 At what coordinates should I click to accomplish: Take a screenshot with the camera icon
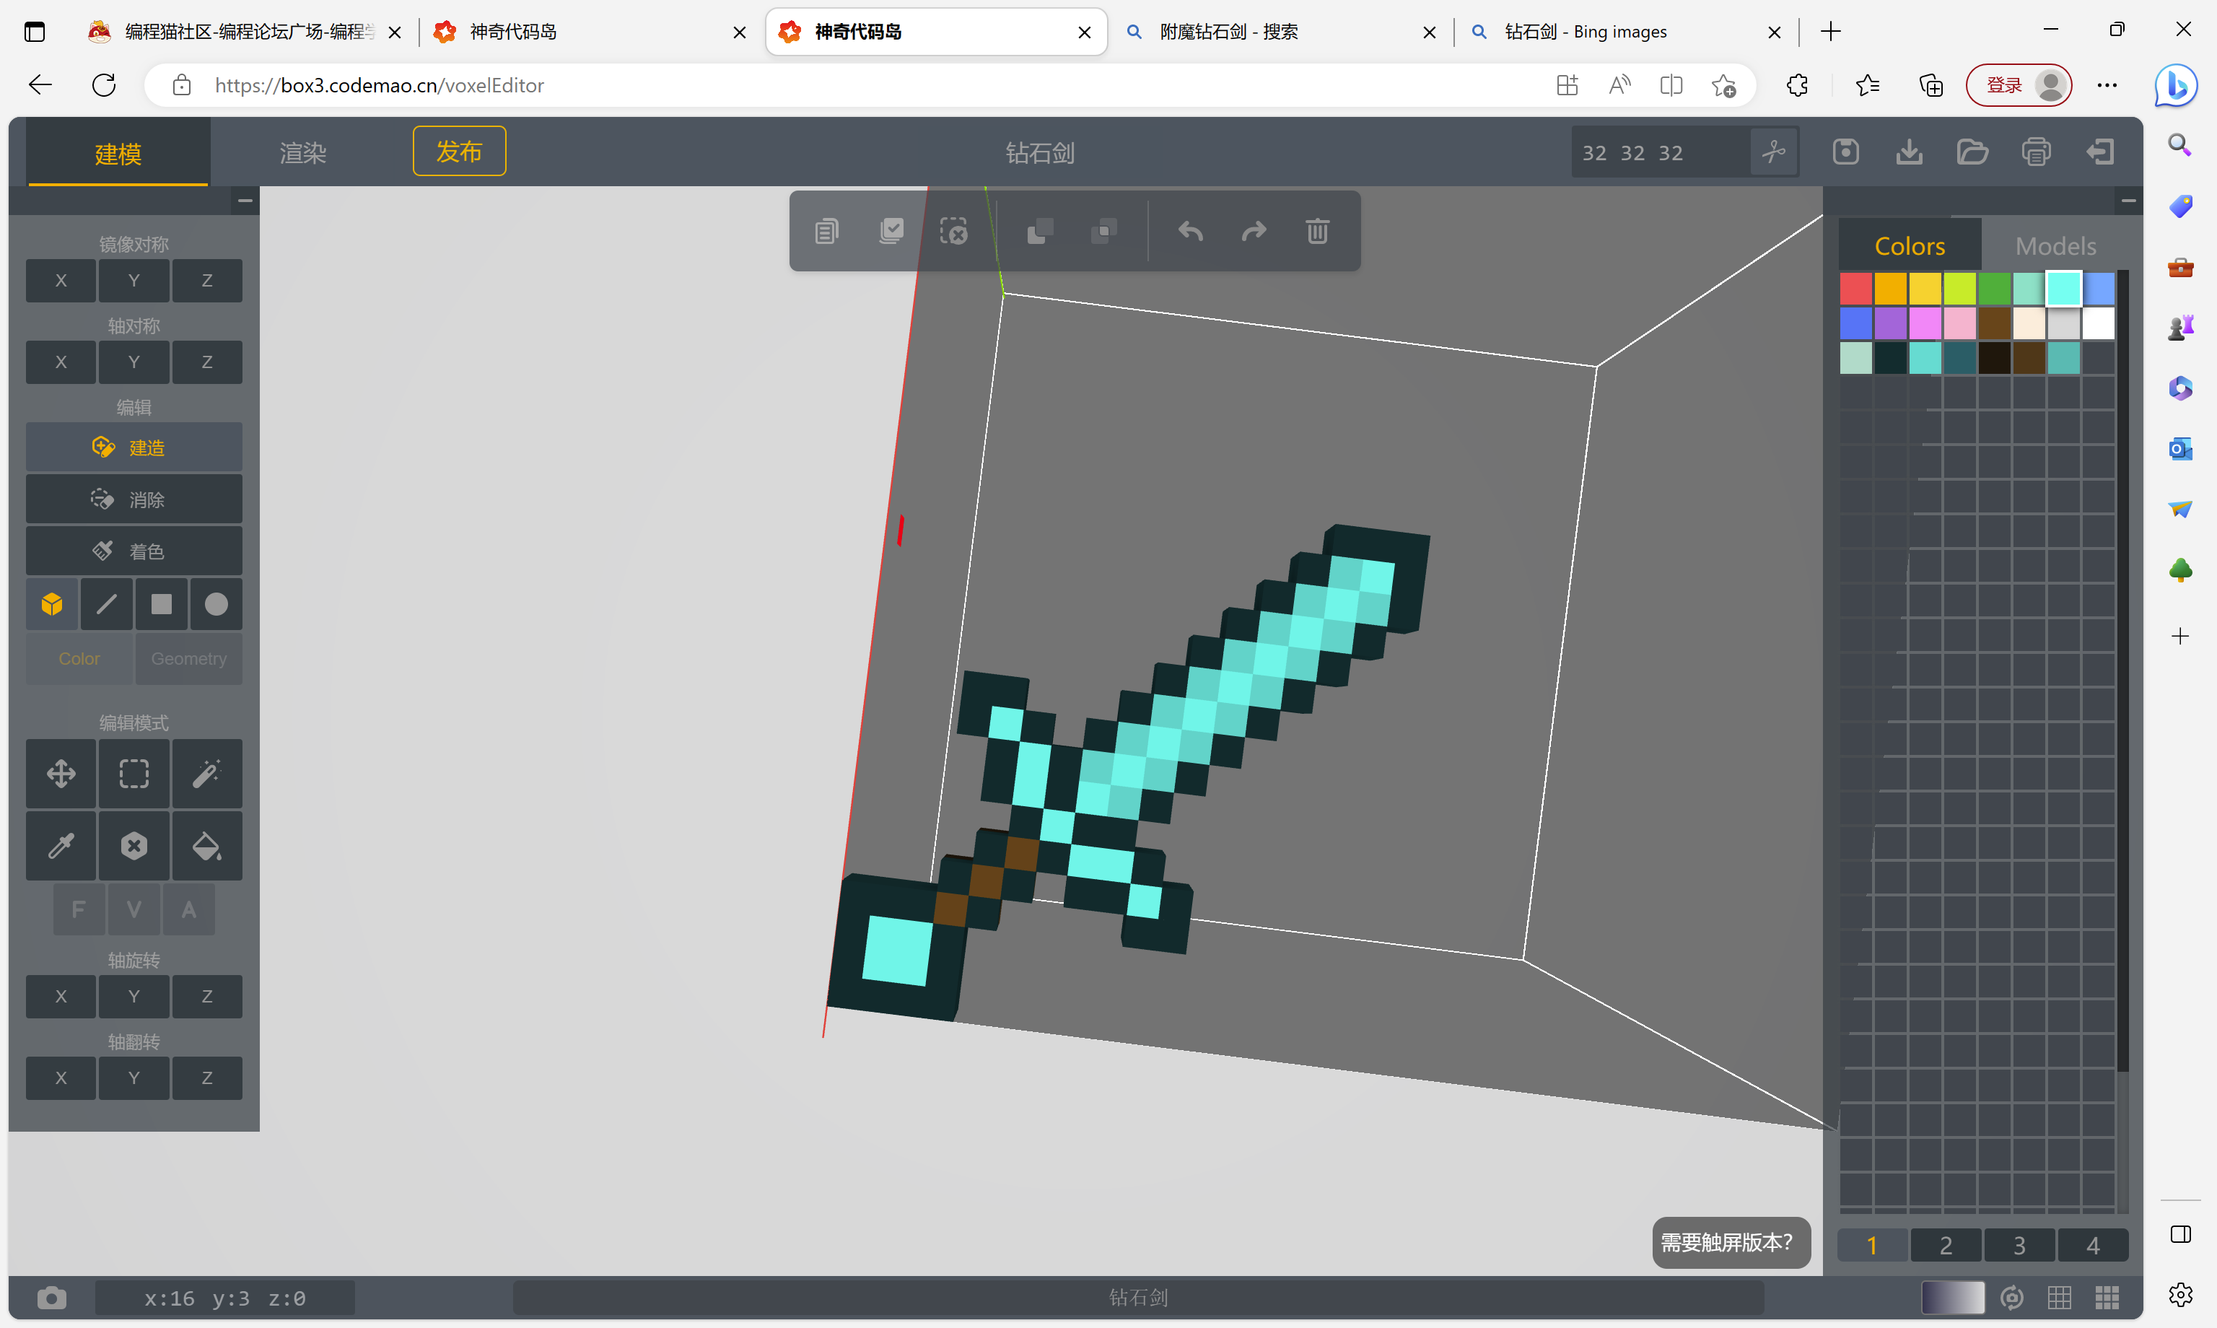tap(52, 1298)
